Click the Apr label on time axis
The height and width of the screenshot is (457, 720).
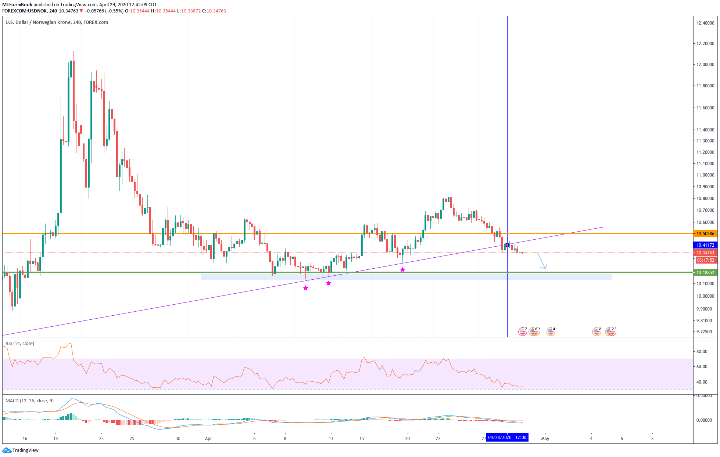pos(208,439)
